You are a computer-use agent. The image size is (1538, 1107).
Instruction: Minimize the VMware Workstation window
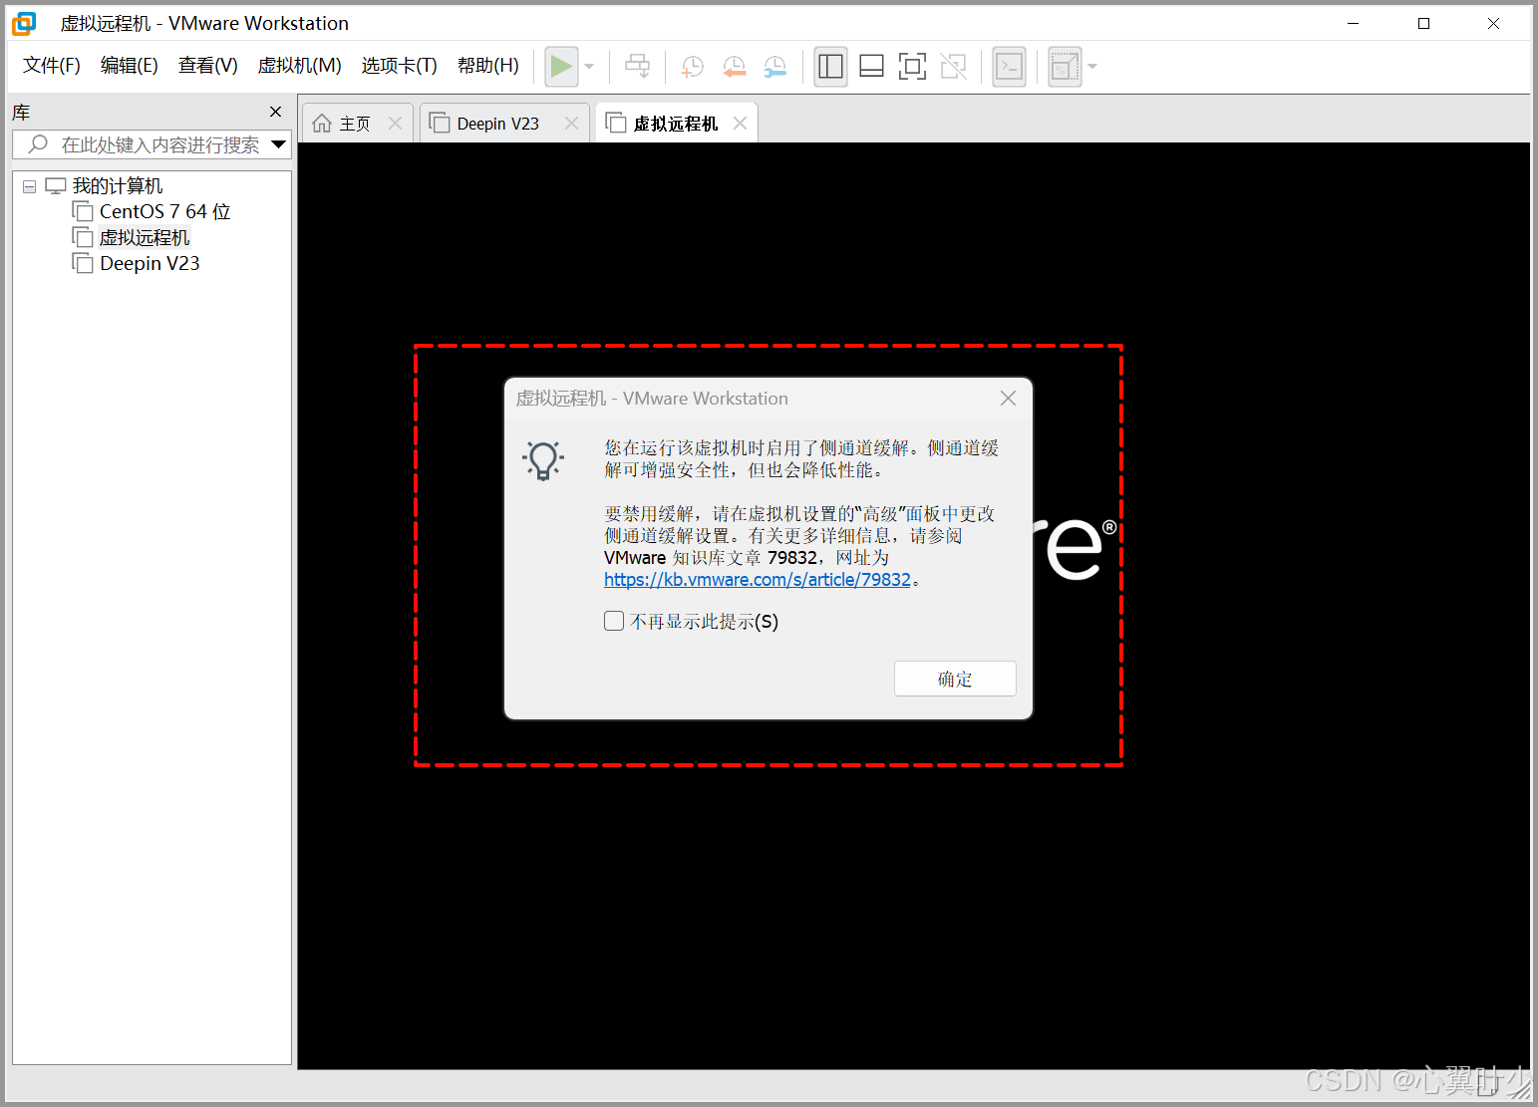pyautogui.click(x=1354, y=23)
